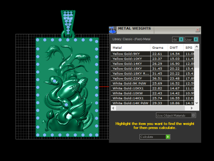
Task: Click the 16.90 DWT cell
Action: click(176, 64)
